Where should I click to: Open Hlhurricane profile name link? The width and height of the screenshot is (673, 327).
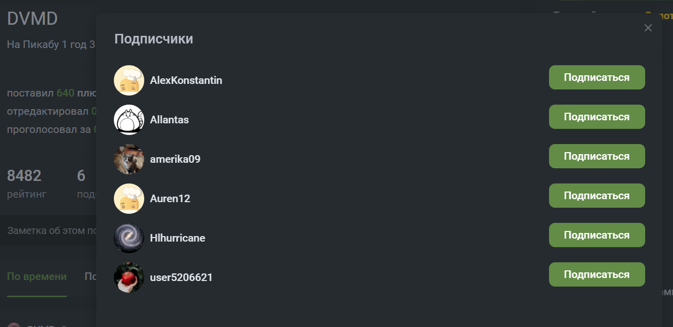coord(177,238)
